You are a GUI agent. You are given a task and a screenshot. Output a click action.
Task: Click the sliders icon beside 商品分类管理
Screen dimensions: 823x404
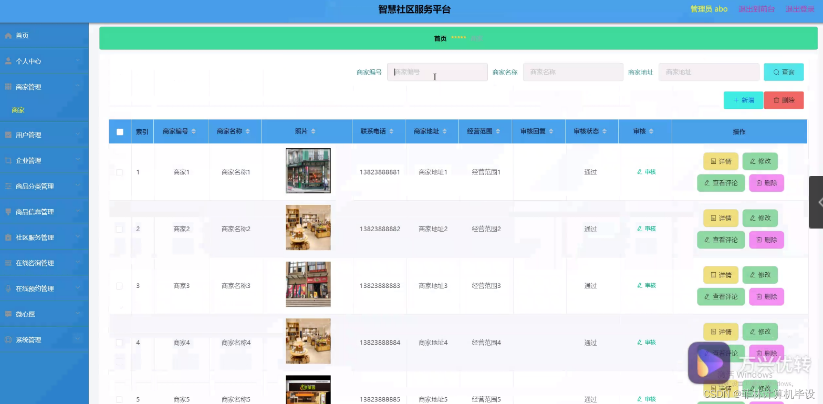(8, 187)
